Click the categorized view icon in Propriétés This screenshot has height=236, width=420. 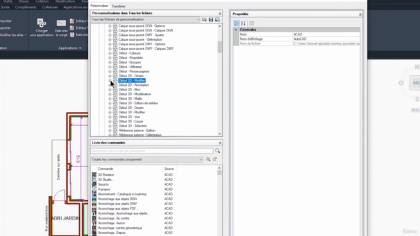coord(236,24)
